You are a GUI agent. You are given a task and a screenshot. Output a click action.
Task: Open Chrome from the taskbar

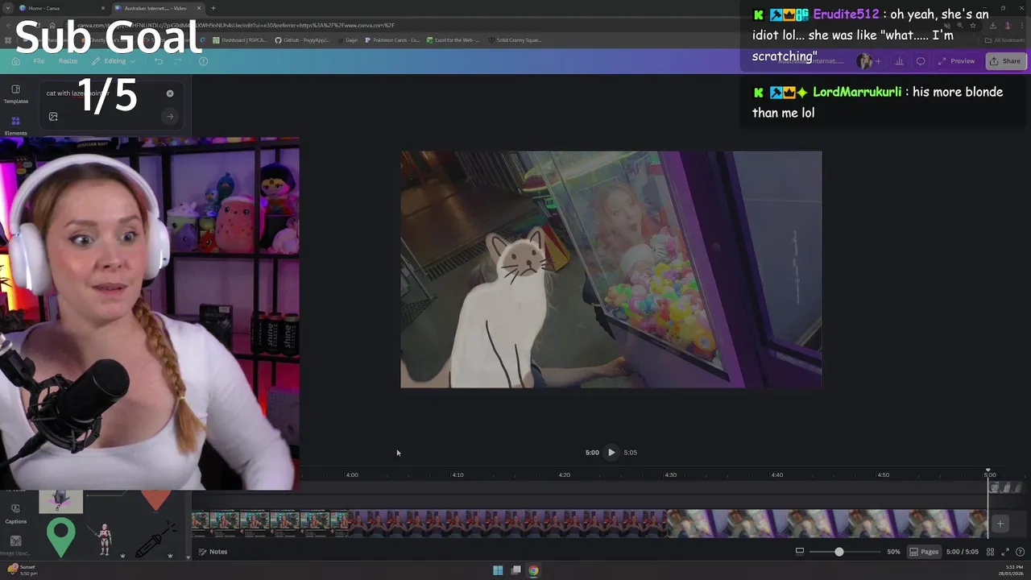pyautogui.click(x=533, y=570)
